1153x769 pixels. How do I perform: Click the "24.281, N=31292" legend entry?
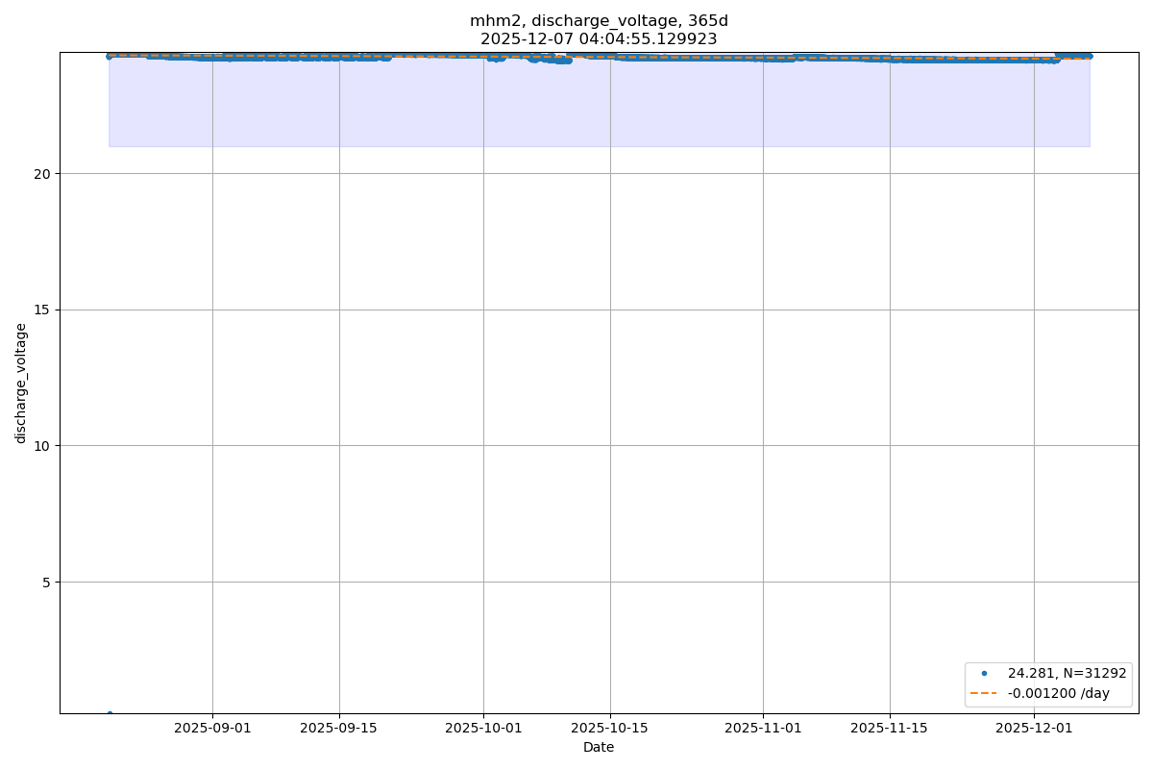1067,673
